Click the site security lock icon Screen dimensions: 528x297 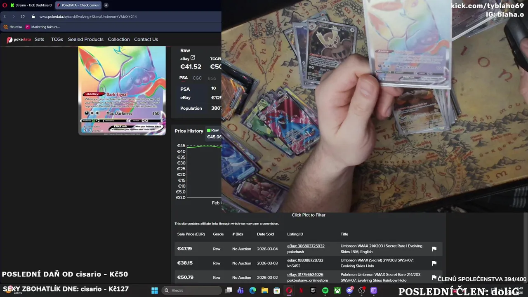click(x=33, y=16)
